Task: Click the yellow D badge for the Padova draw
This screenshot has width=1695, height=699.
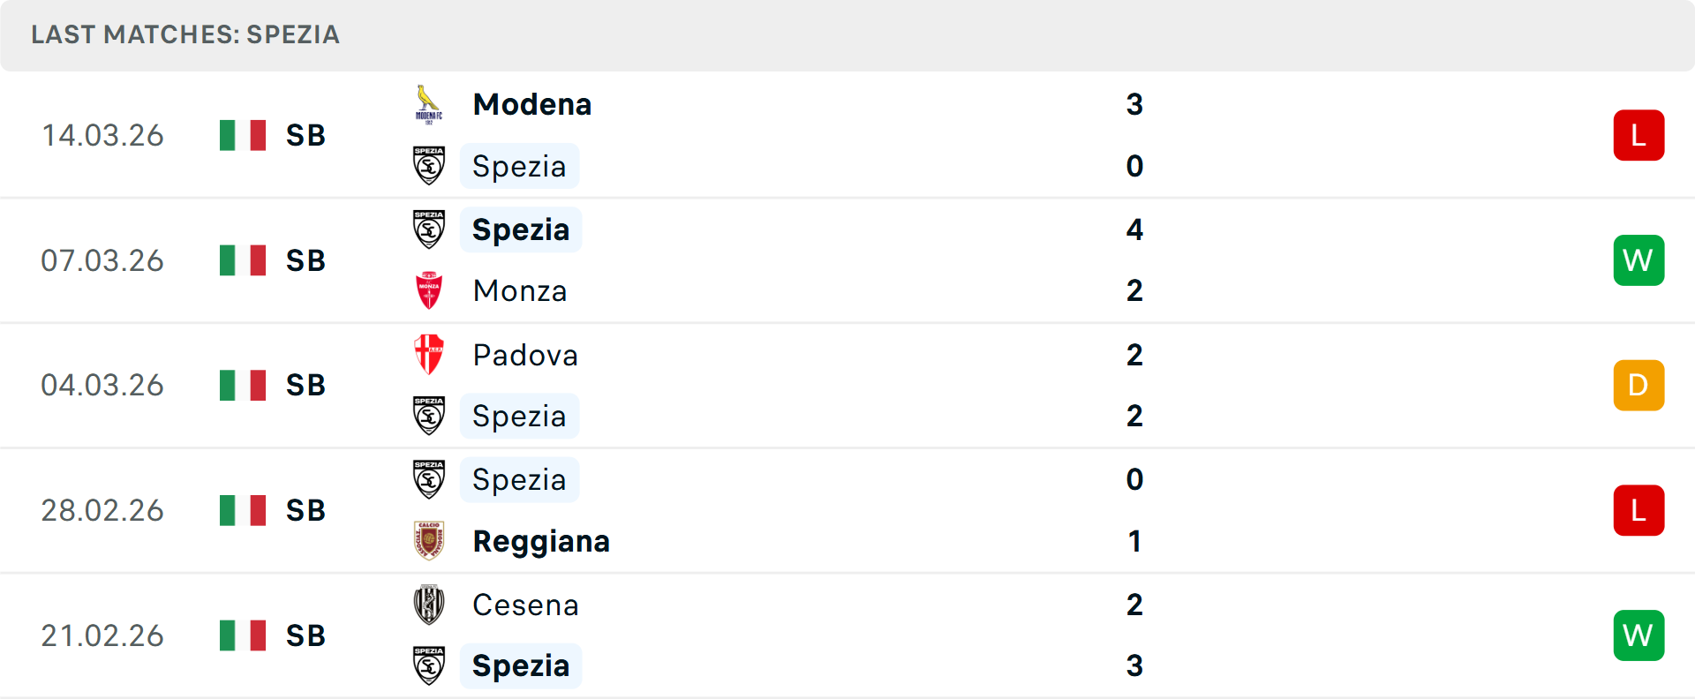Action: pyautogui.click(x=1638, y=385)
